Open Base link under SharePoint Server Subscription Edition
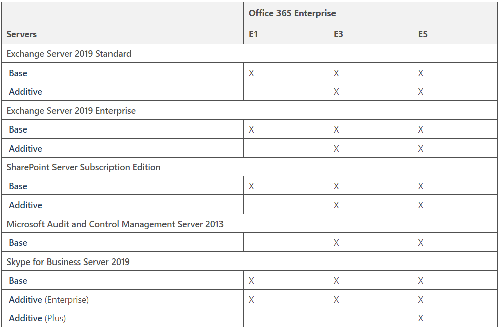This screenshot has width=499, height=328. [18, 186]
